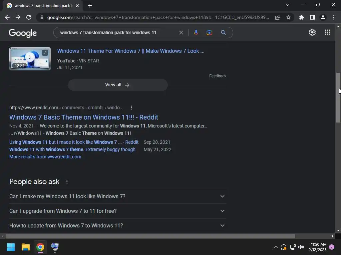Click the horizontal scrollbar thumb
341x255 pixels.
150,236
